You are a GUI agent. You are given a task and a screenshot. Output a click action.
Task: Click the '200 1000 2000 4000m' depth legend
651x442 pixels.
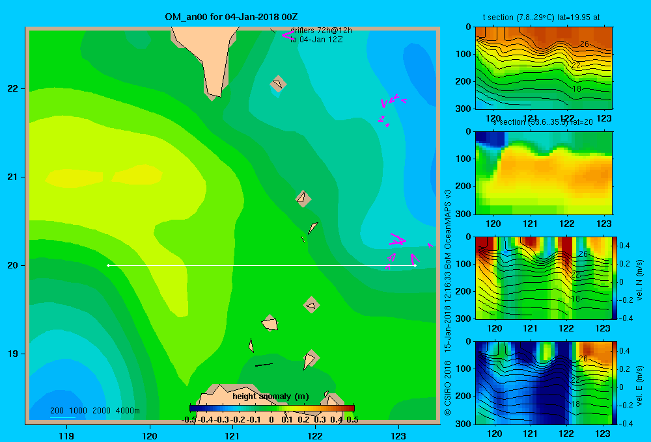coord(94,411)
